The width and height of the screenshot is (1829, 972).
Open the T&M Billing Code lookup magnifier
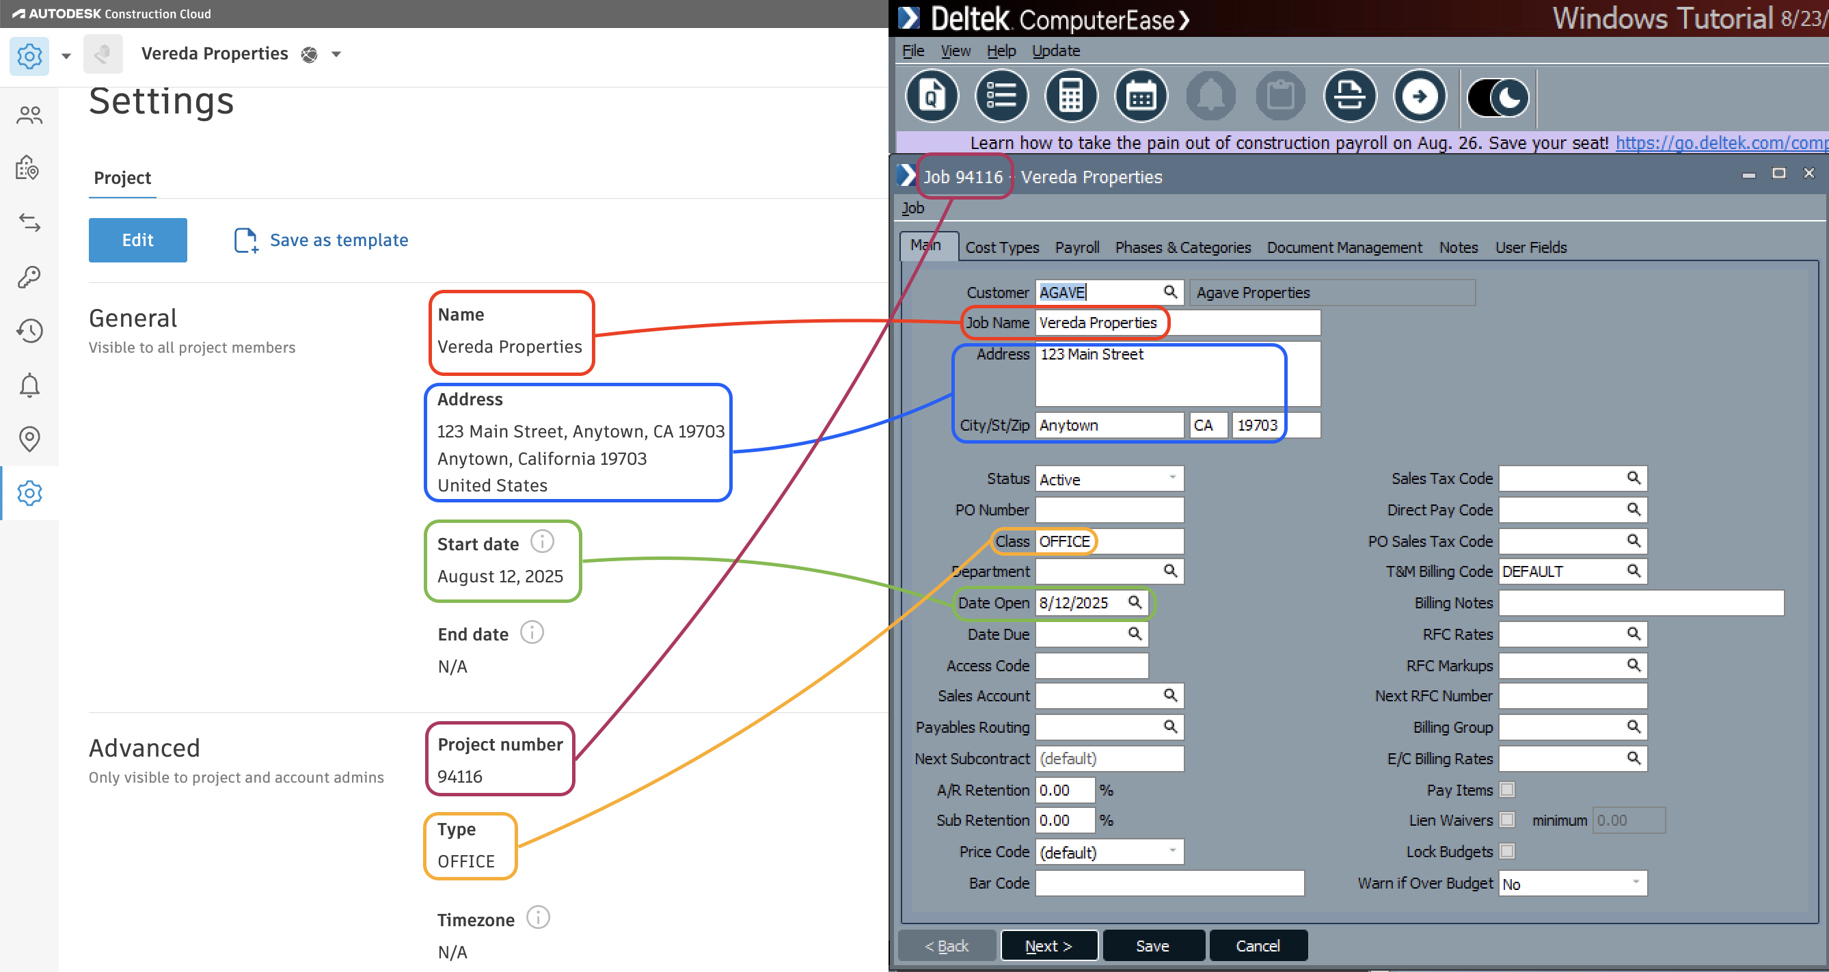pyautogui.click(x=1633, y=571)
